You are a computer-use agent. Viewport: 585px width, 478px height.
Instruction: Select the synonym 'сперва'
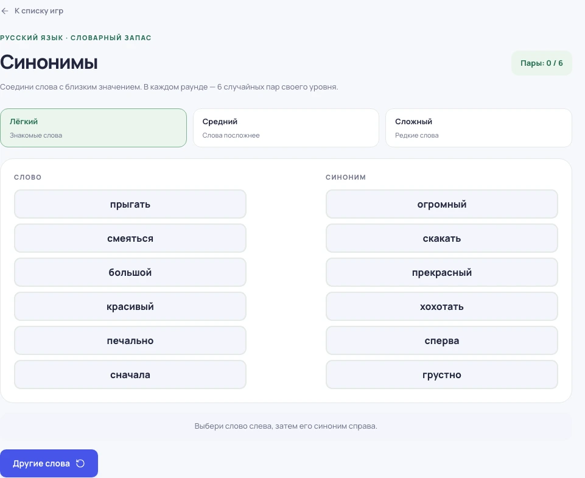click(x=442, y=340)
